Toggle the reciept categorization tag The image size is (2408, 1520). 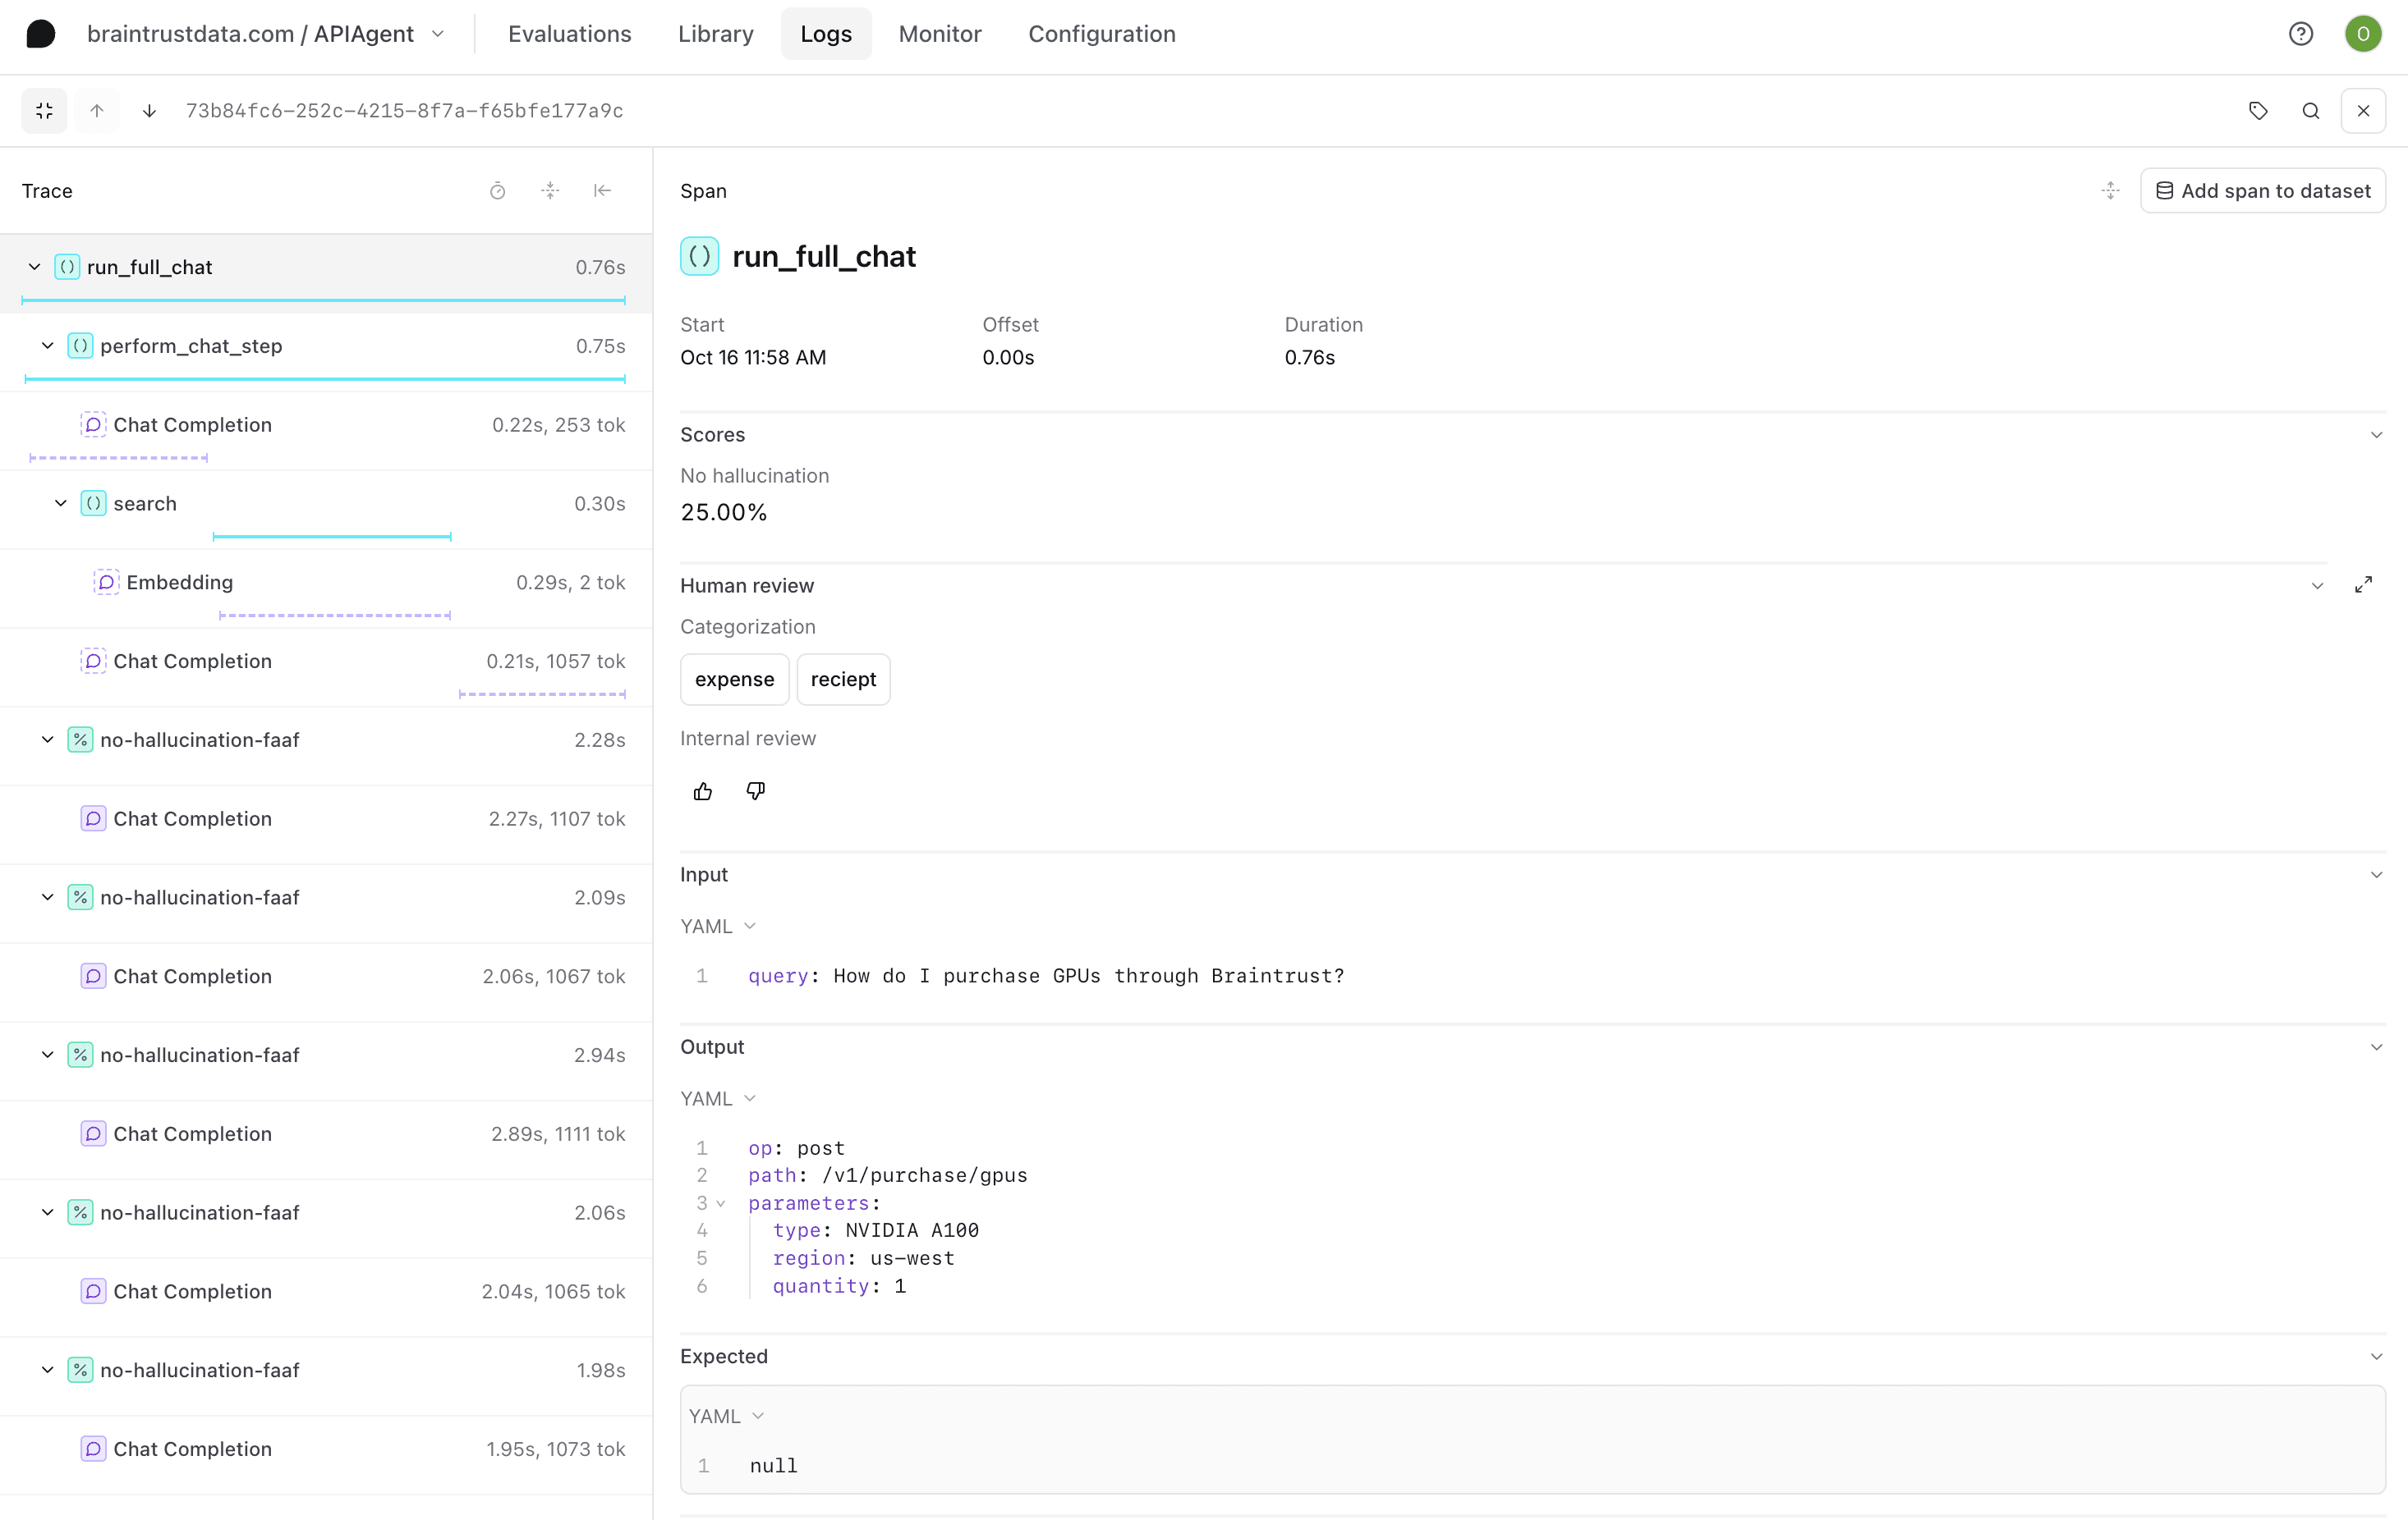click(843, 680)
